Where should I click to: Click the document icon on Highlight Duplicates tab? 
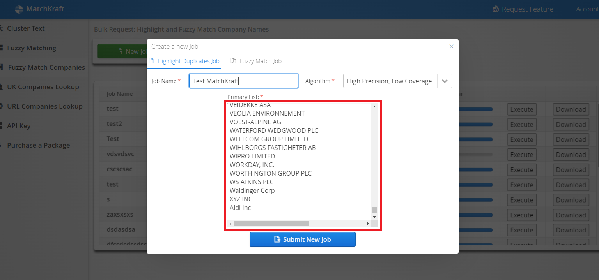[x=152, y=61]
